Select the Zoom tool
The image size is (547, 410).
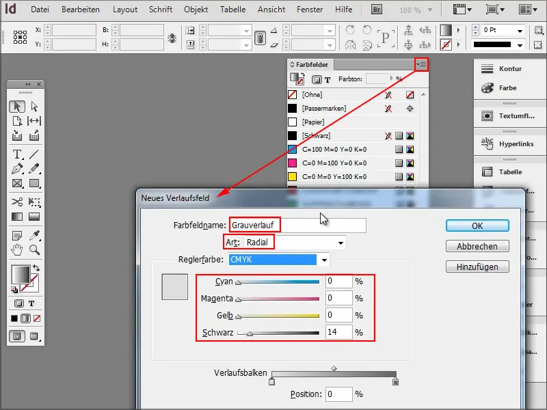pos(34,249)
